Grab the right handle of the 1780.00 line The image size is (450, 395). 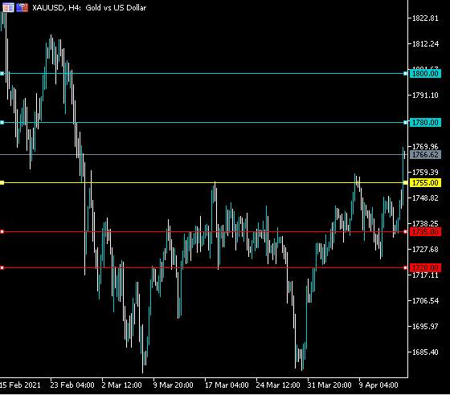[405, 123]
